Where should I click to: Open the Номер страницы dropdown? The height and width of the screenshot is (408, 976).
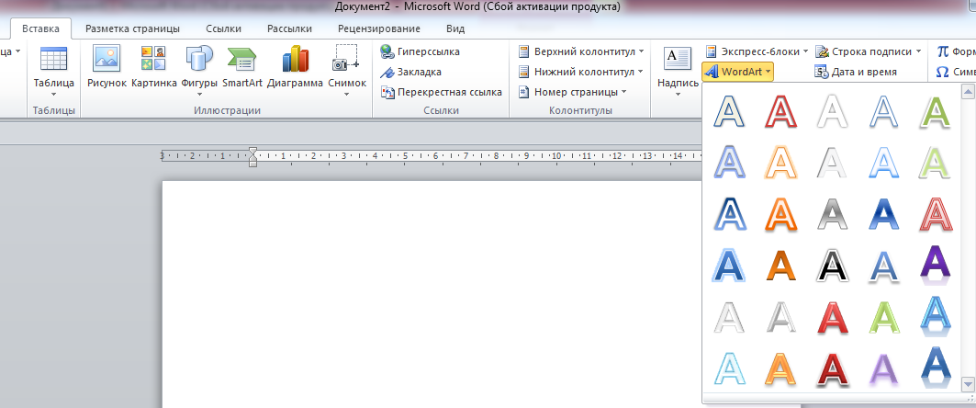click(x=572, y=92)
